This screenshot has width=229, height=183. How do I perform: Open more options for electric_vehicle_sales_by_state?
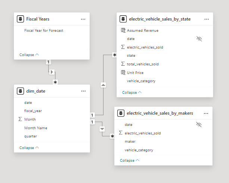[x=207, y=19]
